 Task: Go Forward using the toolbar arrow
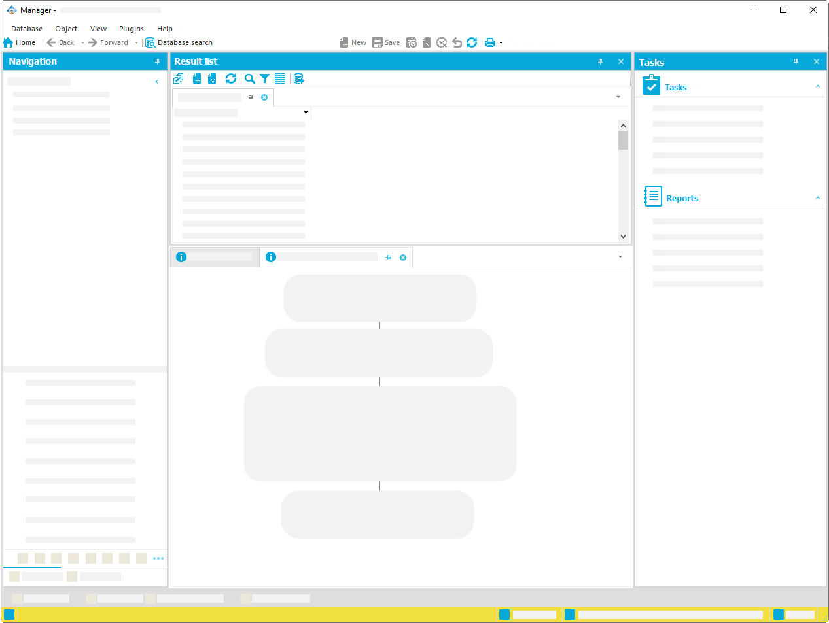tap(109, 42)
